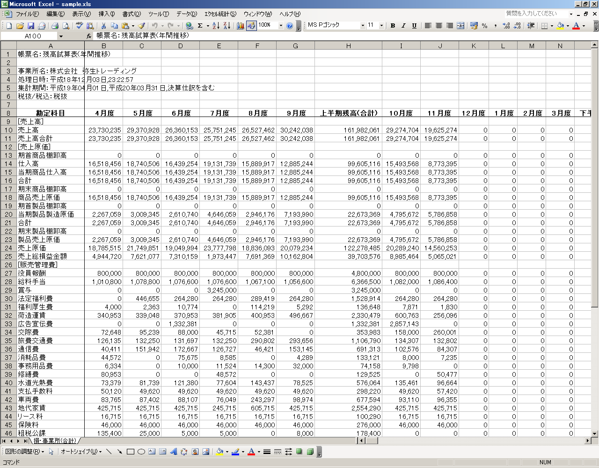Toggle Bold formatting

tap(393, 26)
